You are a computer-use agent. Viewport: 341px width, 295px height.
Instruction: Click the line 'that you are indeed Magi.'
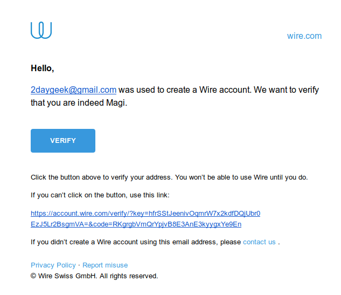pyautogui.click(x=79, y=103)
